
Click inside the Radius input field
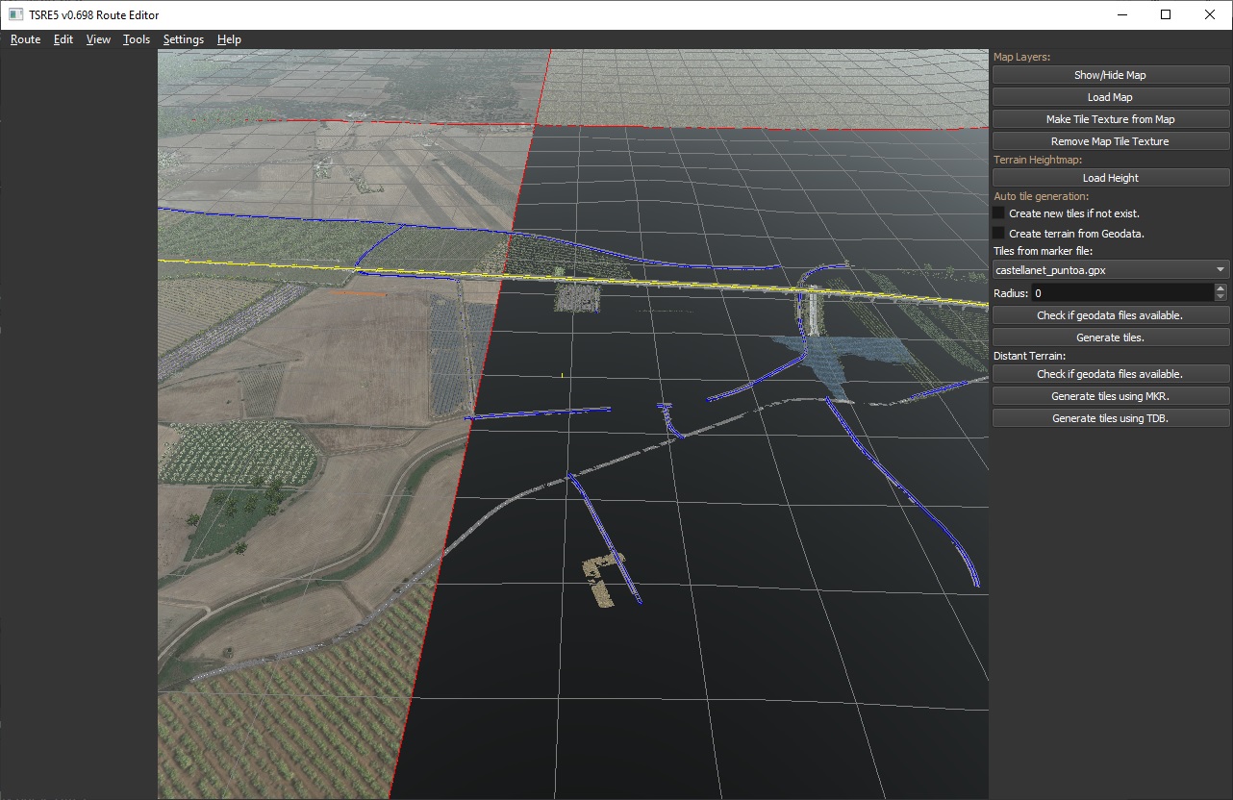click(x=1120, y=293)
